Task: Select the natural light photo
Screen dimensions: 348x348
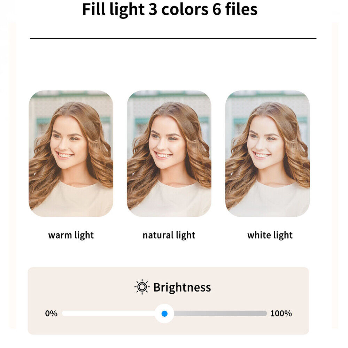Action: 169,154
